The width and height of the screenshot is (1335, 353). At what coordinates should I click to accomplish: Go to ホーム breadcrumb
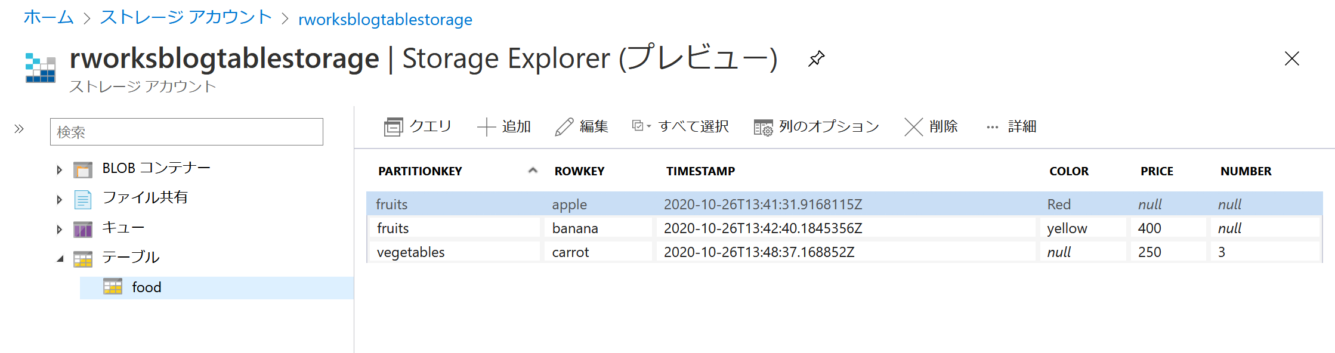click(48, 17)
